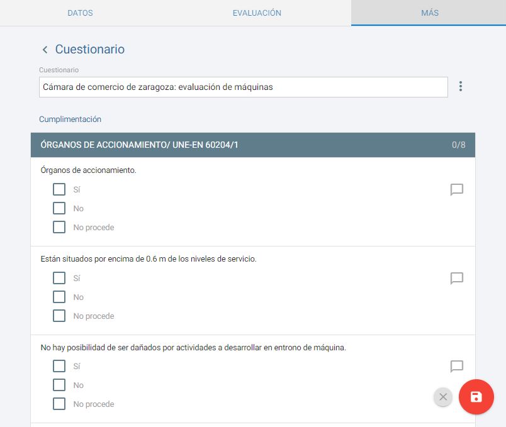The height and width of the screenshot is (427, 506).
Task: Select the MÁS tab
Action: pos(429,13)
